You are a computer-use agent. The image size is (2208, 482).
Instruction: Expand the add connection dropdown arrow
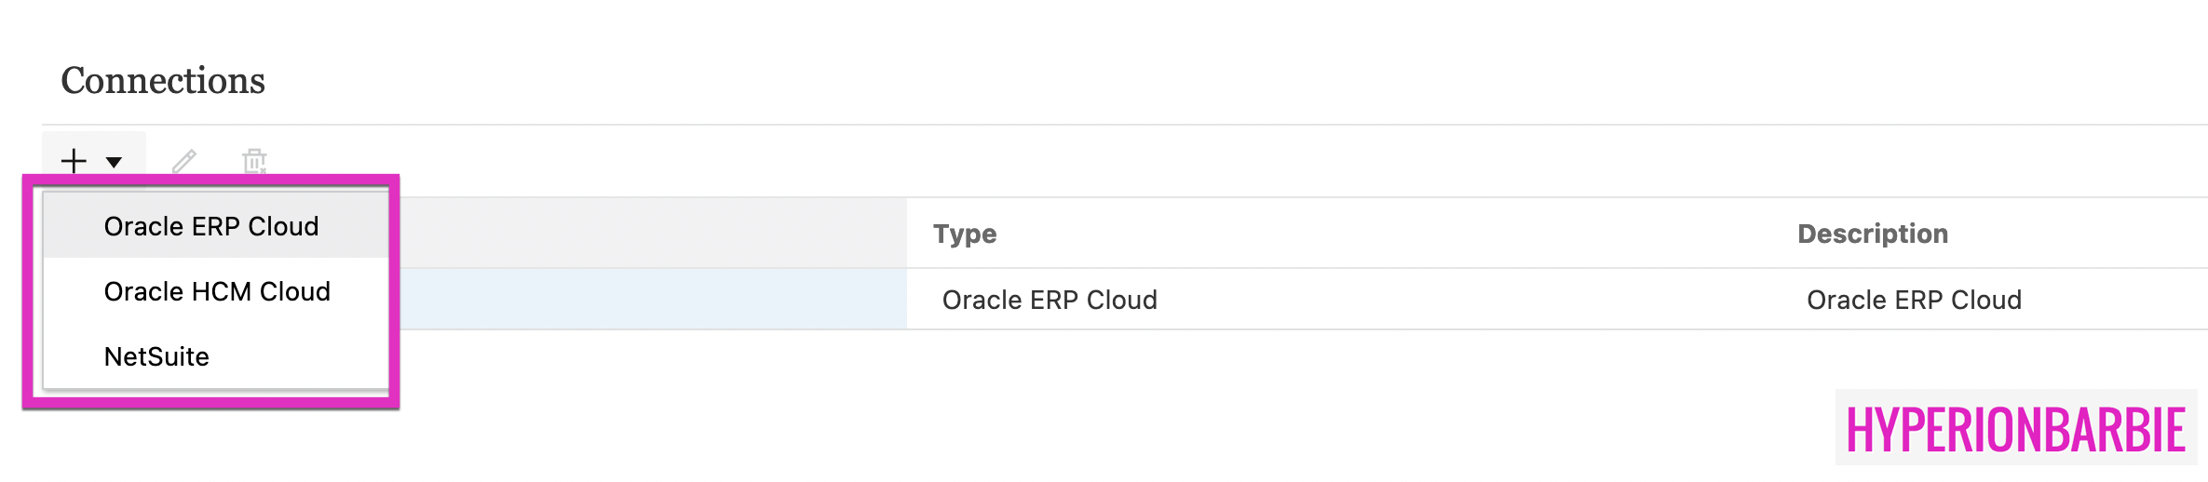115,162
